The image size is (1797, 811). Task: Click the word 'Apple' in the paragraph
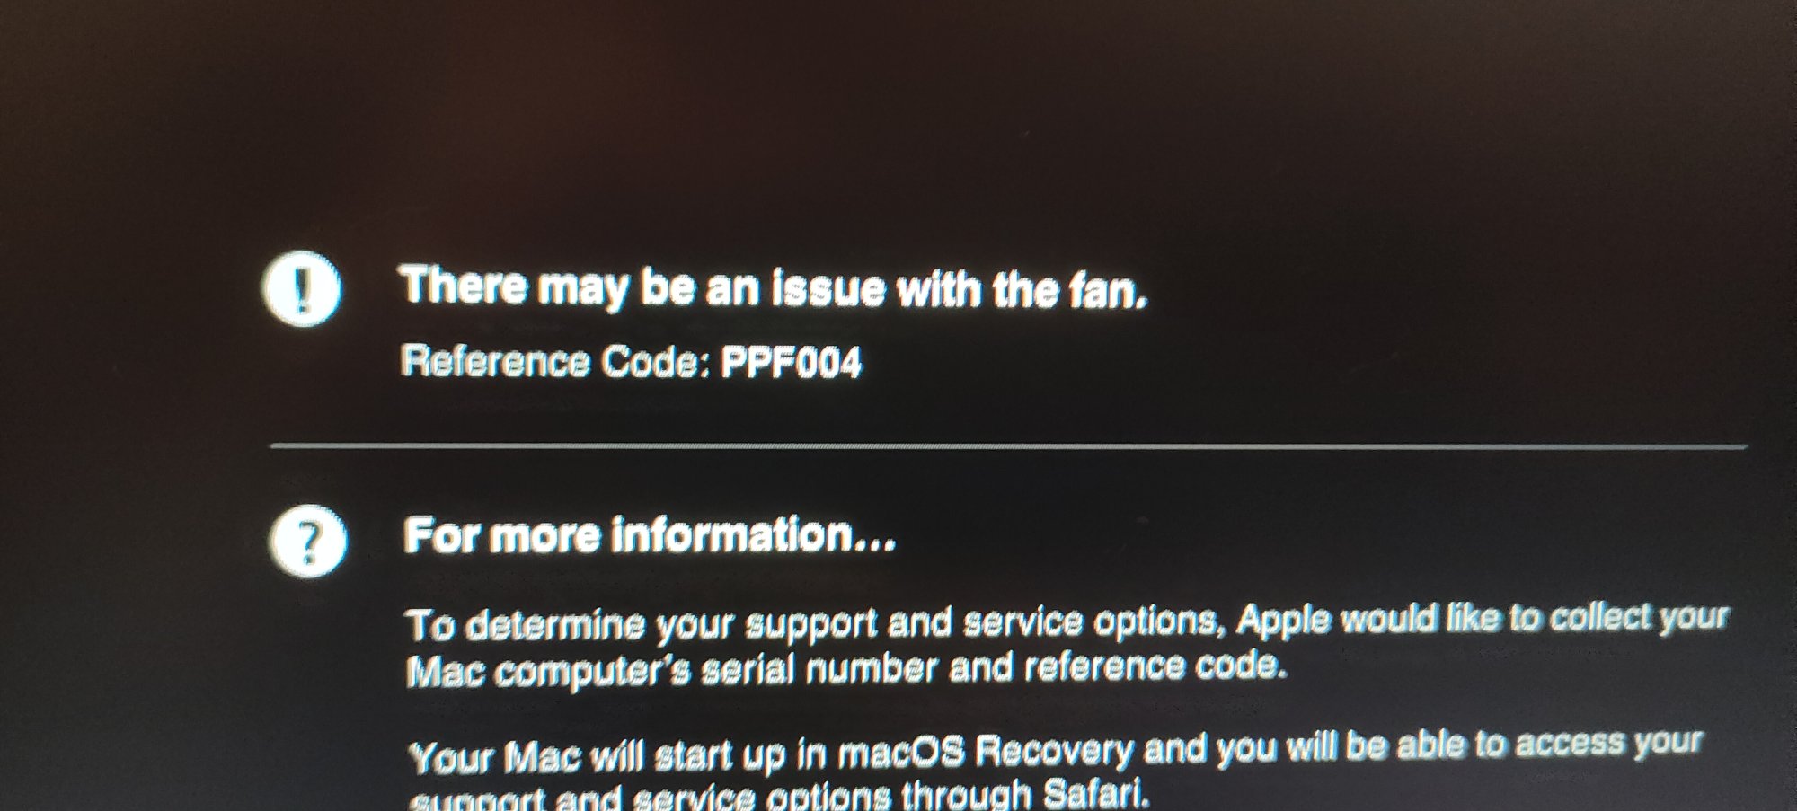(x=1283, y=621)
